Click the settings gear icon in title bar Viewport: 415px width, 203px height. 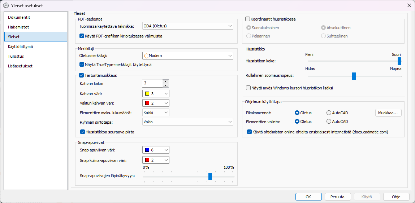point(6,5)
